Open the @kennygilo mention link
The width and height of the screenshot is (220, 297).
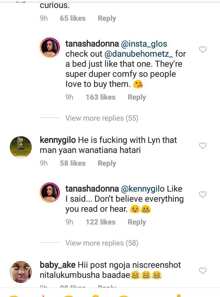[x=144, y=189]
